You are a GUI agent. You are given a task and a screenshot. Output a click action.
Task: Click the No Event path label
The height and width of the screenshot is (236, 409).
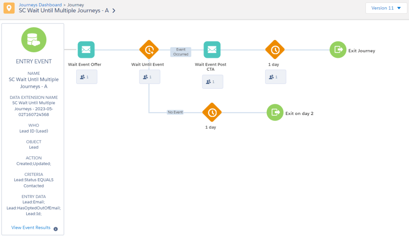(175, 112)
